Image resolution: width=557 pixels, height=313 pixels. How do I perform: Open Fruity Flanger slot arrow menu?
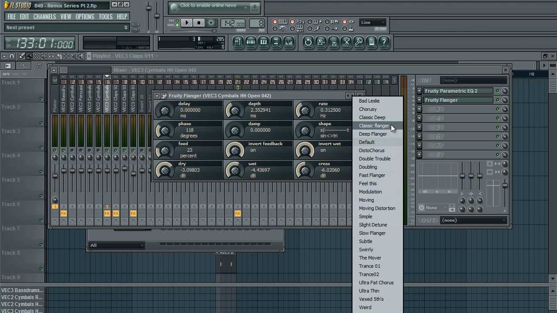[x=419, y=100]
